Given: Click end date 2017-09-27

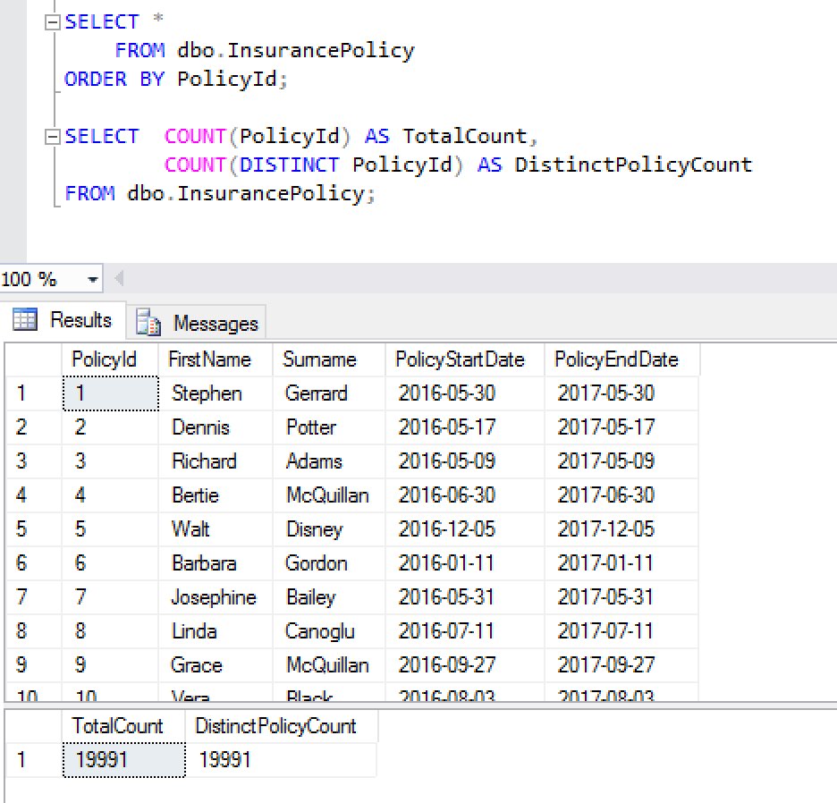Looking at the screenshot, I should pos(621,665).
